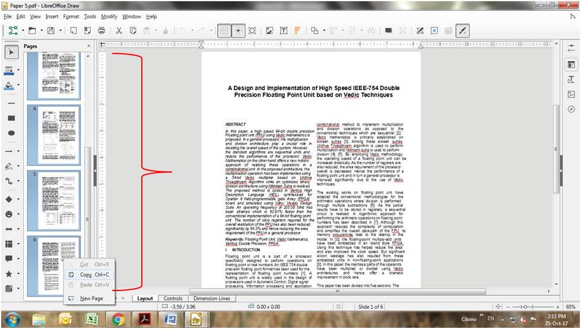Select the Line Color tool
Viewport: 581px width, 329px height.
(9, 71)
